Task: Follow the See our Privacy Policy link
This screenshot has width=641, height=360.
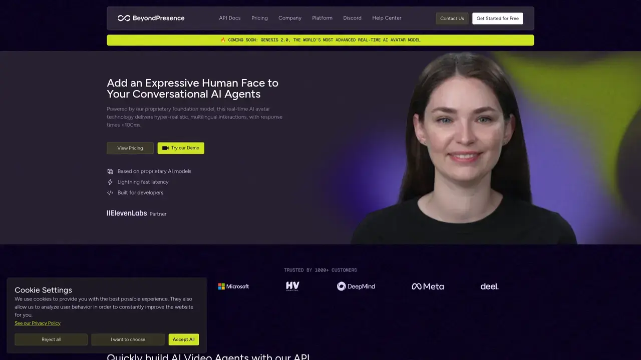Action: [38, 323]
